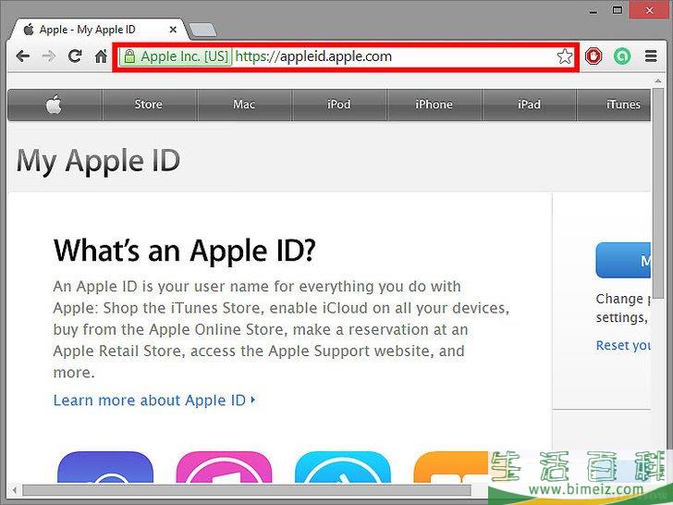Open the Chrome hamburger menu
The height and width of the screenshot is (505, 673).
651,56
